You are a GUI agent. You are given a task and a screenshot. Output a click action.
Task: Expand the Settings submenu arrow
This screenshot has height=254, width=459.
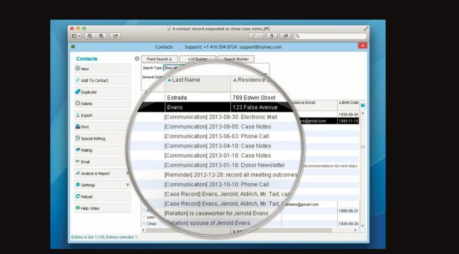pyautogui.click(x=128, y=185)
